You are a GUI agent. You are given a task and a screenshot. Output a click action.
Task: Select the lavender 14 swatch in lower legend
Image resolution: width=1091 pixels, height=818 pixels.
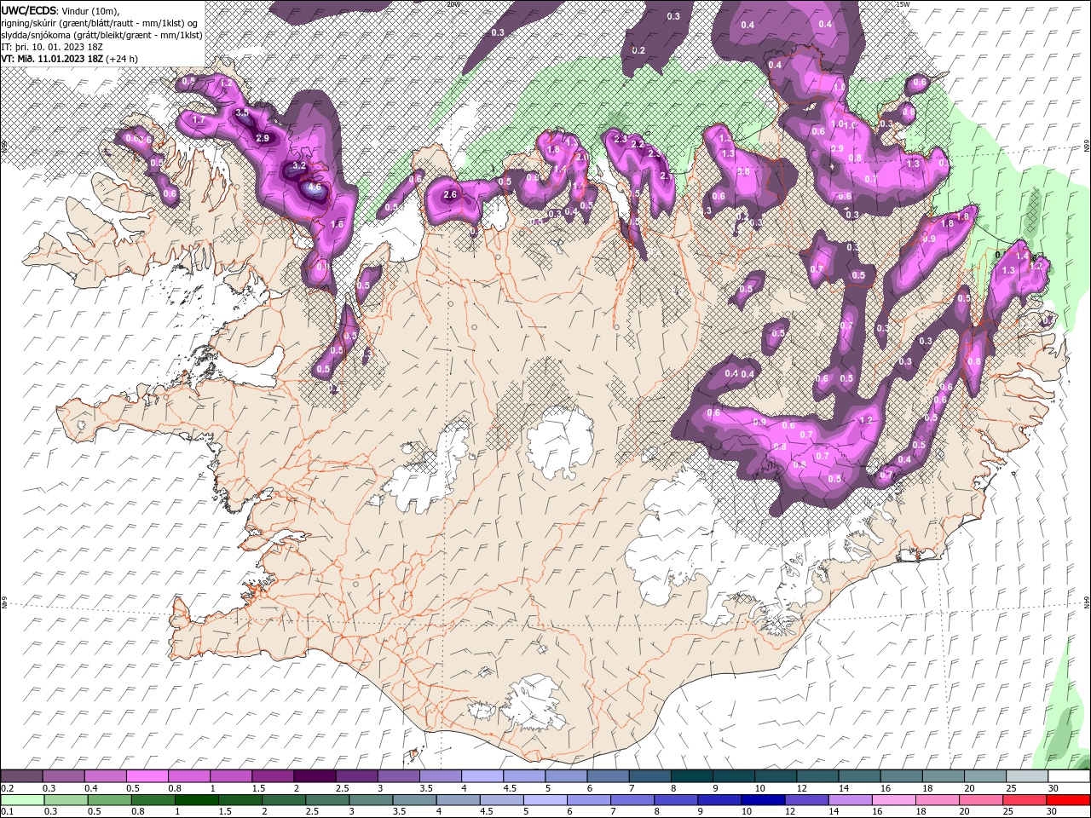click(849, 800)
